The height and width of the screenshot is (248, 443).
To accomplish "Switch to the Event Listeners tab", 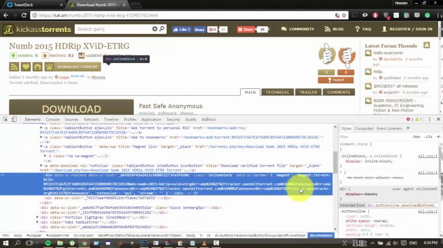I will (x=389, y=129).
